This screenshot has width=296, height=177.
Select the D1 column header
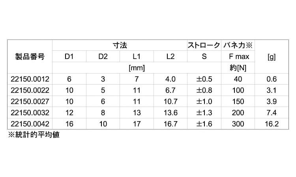(x=69, y=57)
